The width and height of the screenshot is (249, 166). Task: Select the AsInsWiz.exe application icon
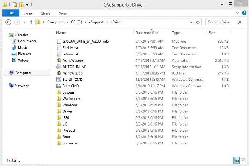click(59, 60)
